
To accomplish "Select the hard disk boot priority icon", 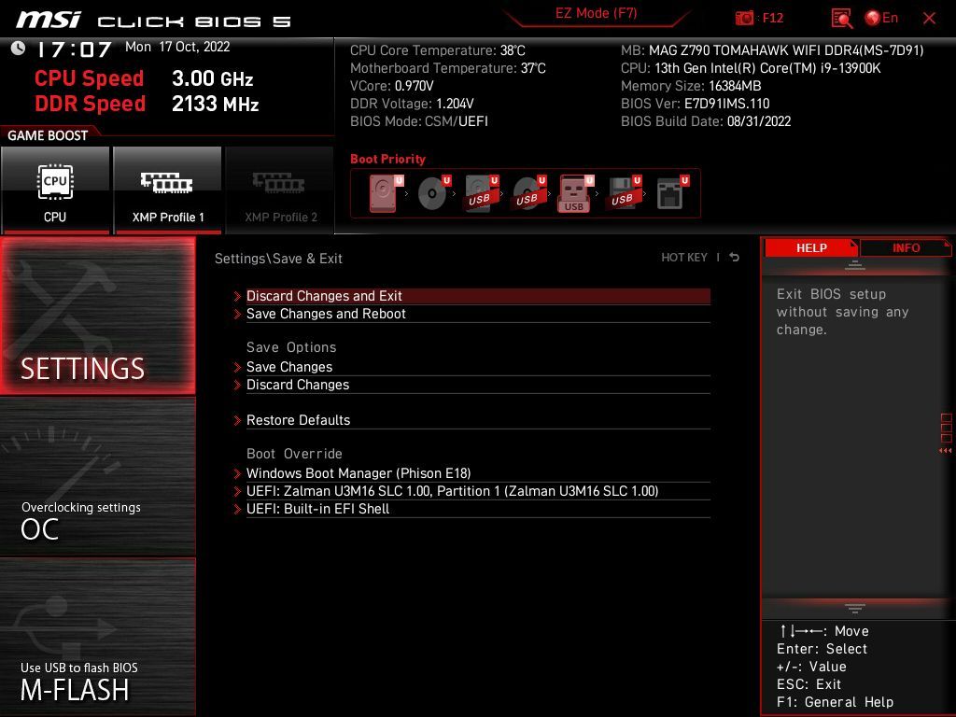I will click(x=386, y=193).
